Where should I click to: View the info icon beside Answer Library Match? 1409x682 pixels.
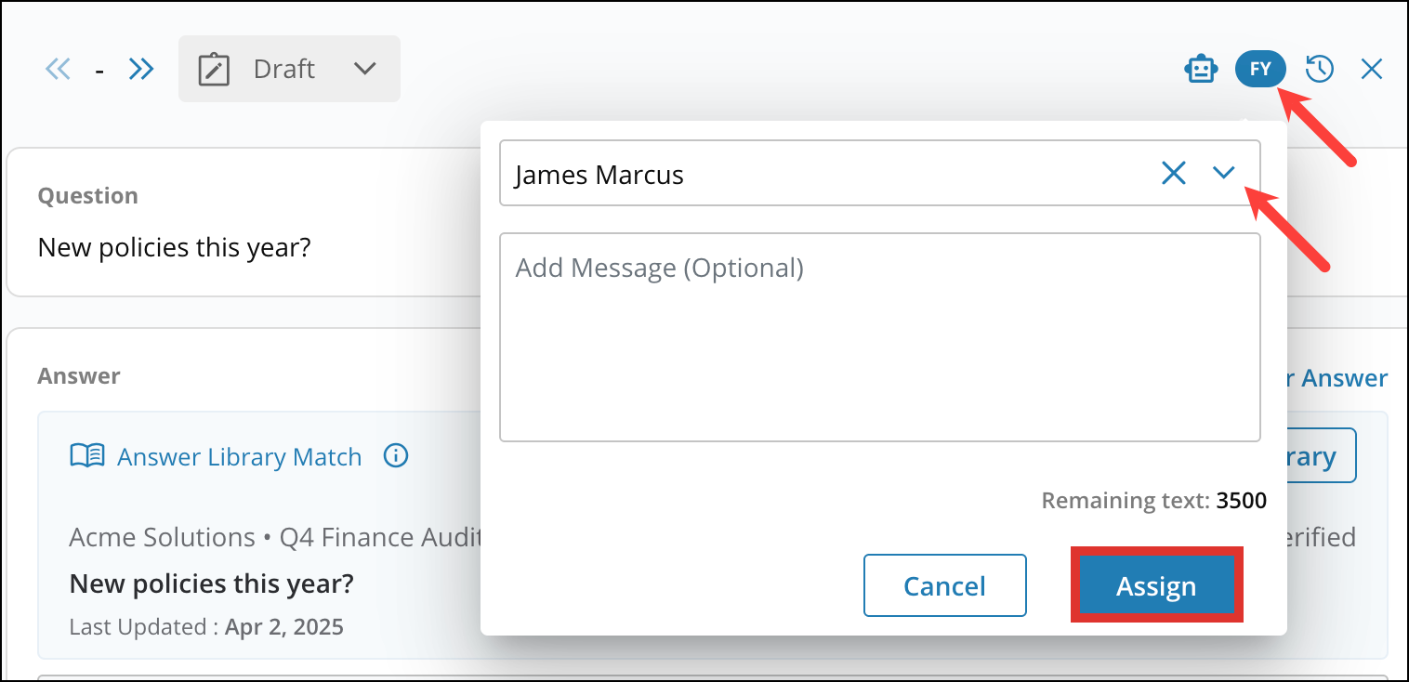point(396,455)
